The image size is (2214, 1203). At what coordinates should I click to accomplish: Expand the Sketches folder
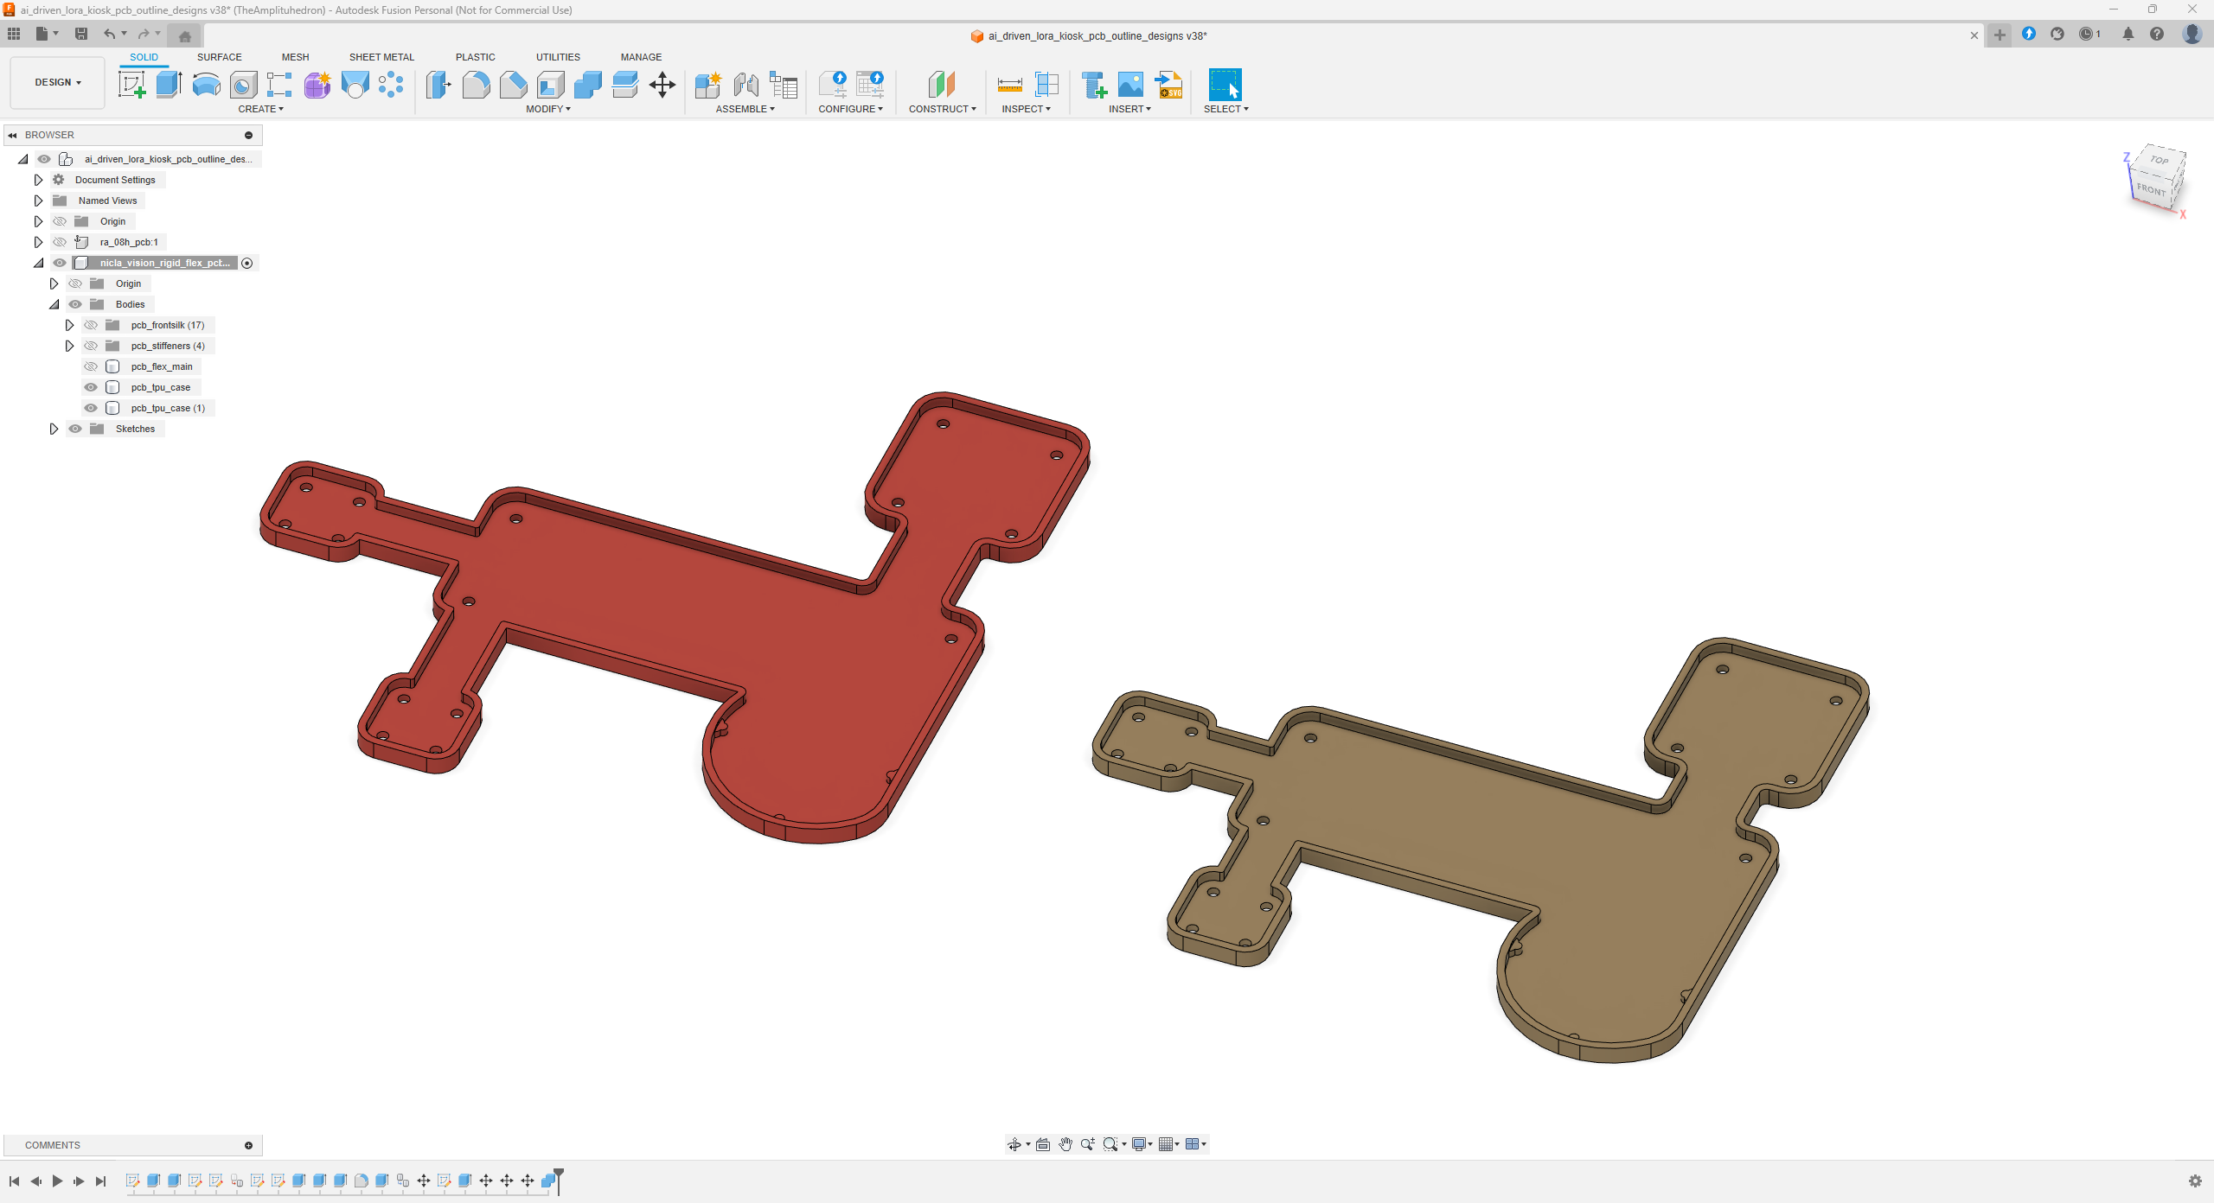pos(54,429)
